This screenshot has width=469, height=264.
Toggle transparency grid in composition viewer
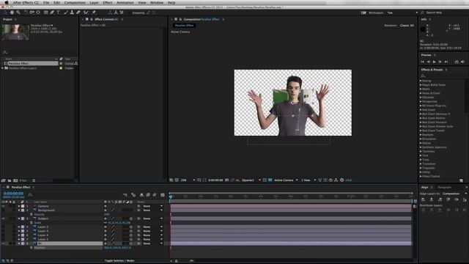(x=270, y=180)
